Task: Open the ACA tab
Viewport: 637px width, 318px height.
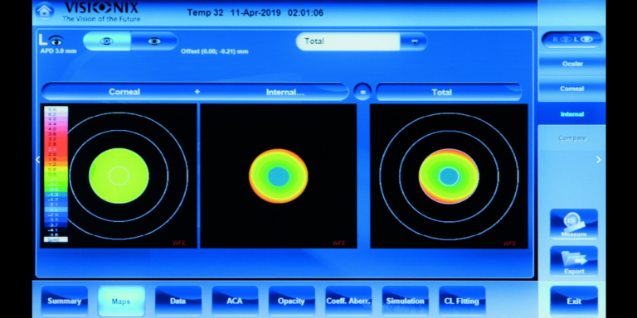Action: coord(235,301)
